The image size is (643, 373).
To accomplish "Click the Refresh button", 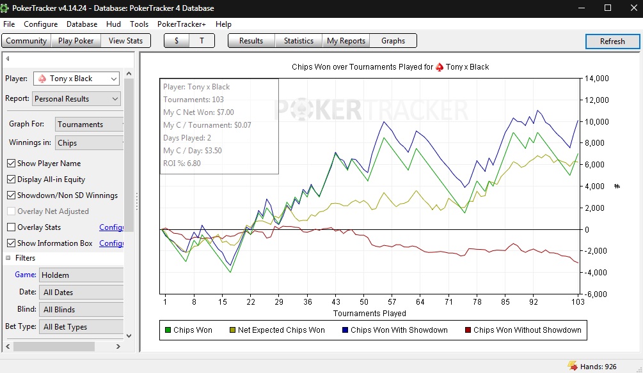I will pyautogui.click(x=612, y=42).
